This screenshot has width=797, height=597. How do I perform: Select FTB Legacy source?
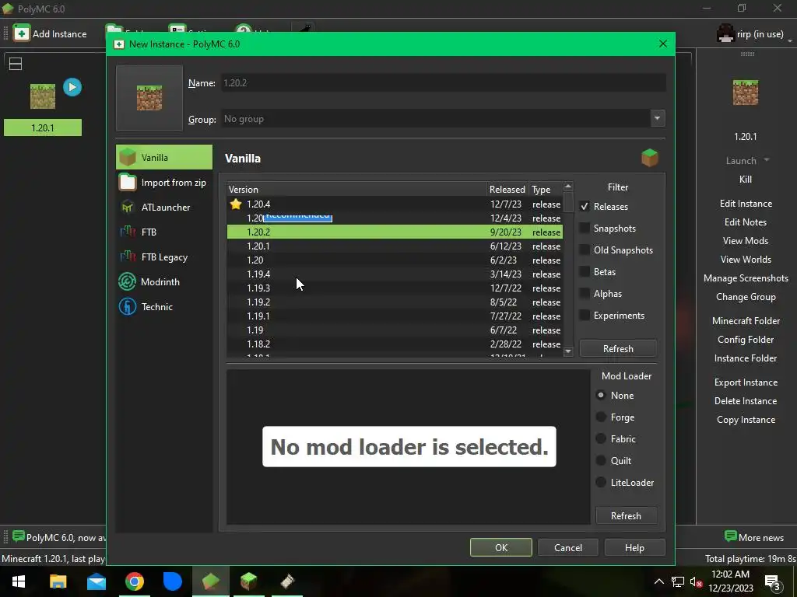click(x=164, y=257)
